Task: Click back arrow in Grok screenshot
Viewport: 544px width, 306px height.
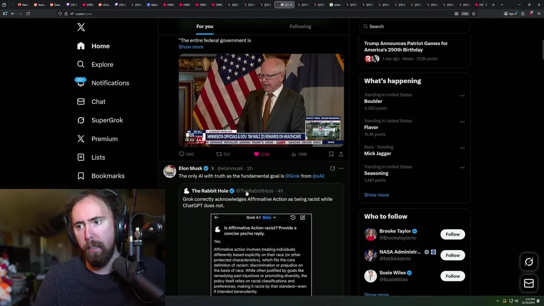Action: pos(216,218)
